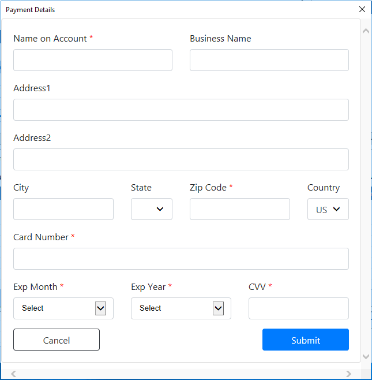Open the State dropdown
372x380 pixels.
(152, 209)
